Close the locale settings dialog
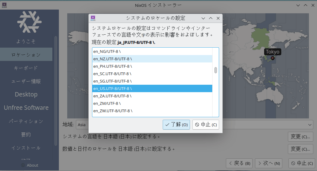Screen dimensions: 317x171 point(218,18)
